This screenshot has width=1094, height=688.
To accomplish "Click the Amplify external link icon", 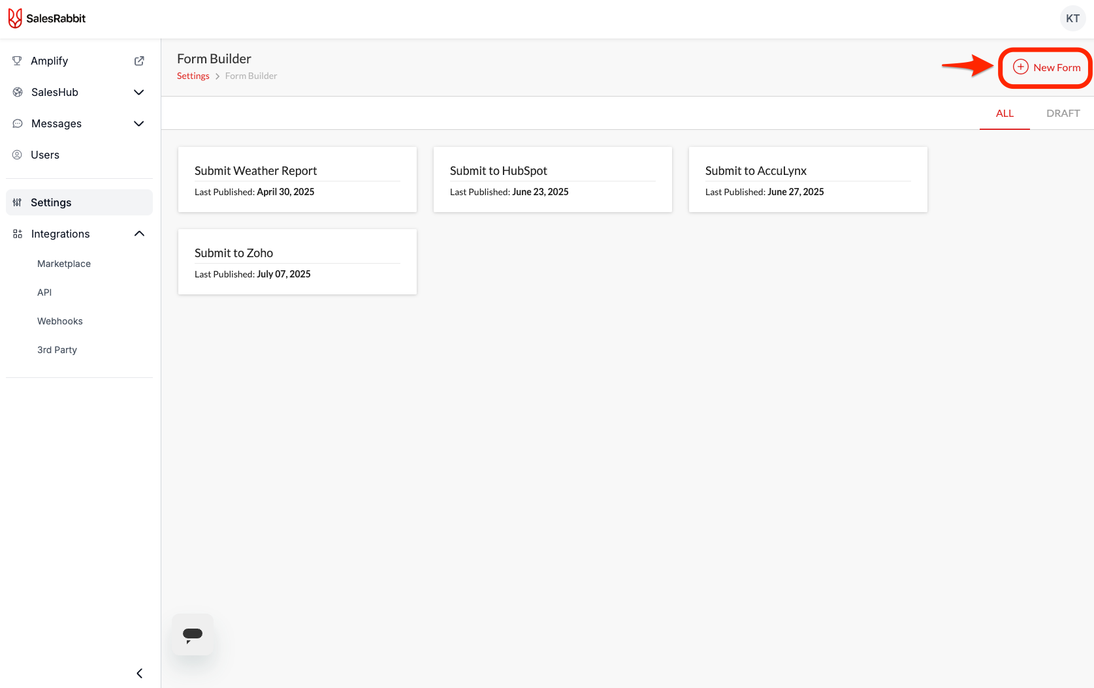I will click(x=139, y=61).
